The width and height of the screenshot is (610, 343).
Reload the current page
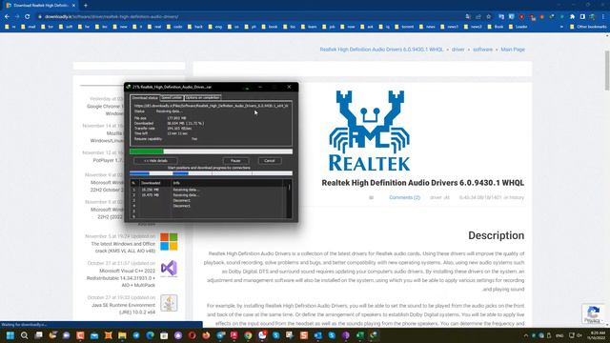(x=28, y=17)
